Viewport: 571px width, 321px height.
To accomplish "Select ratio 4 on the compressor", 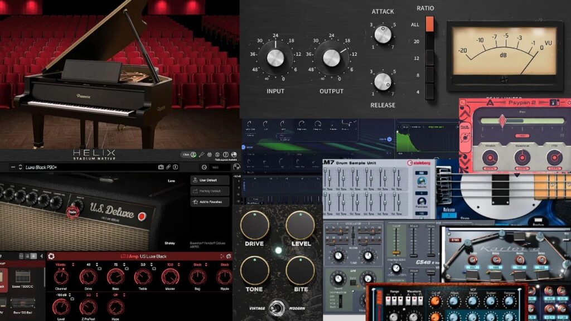I will pyautogui.click(x=430, y=91).
